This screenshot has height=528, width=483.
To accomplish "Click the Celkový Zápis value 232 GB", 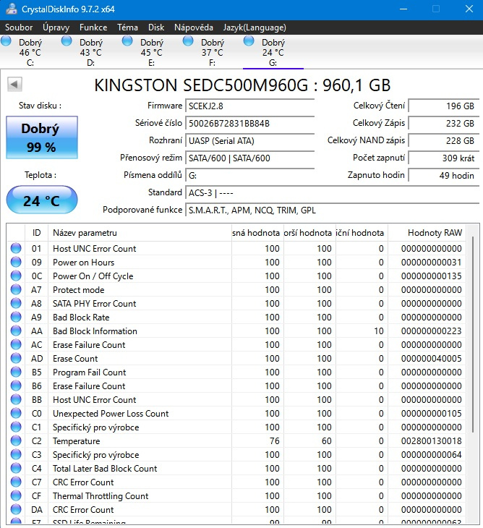I will pyautogui.click(x=444, y=123).
